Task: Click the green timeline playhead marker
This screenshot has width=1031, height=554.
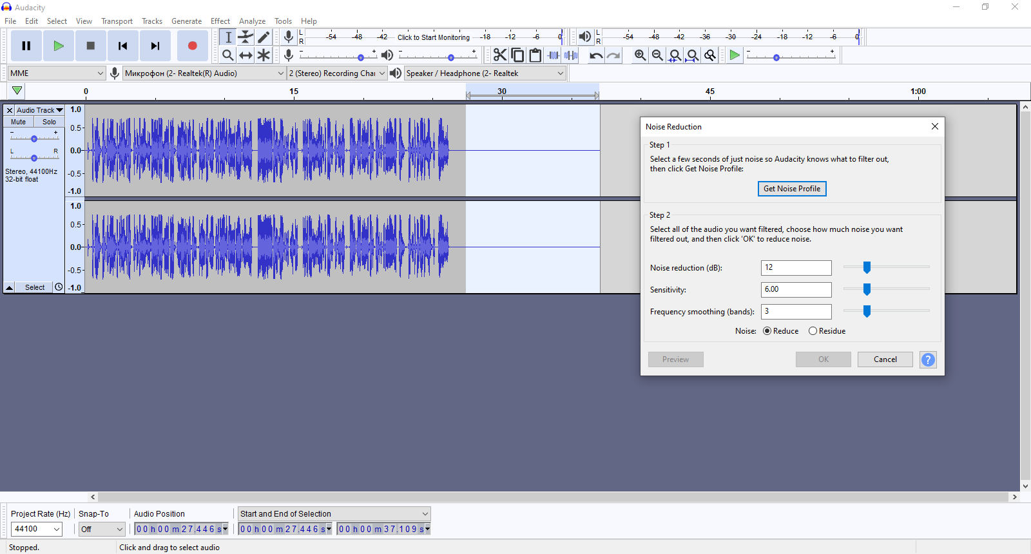Action: [x=17, y=91]
